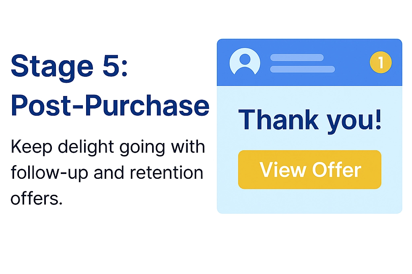Open the yellow notification badge showing 1
This screenshot has height=274, width=412.
[x=380, y=63]
